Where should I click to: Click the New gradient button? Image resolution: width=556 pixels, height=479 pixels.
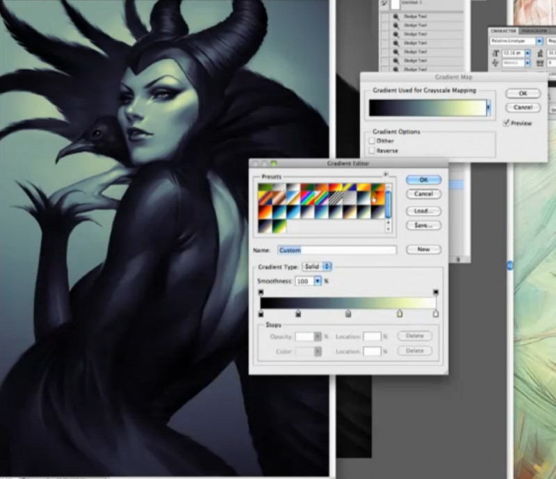(424, 250)
